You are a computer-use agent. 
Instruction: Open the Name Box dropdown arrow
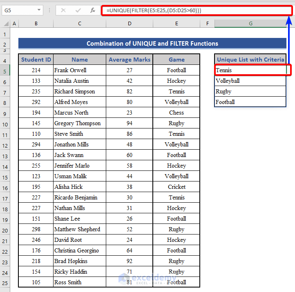[x=39, y=10]
